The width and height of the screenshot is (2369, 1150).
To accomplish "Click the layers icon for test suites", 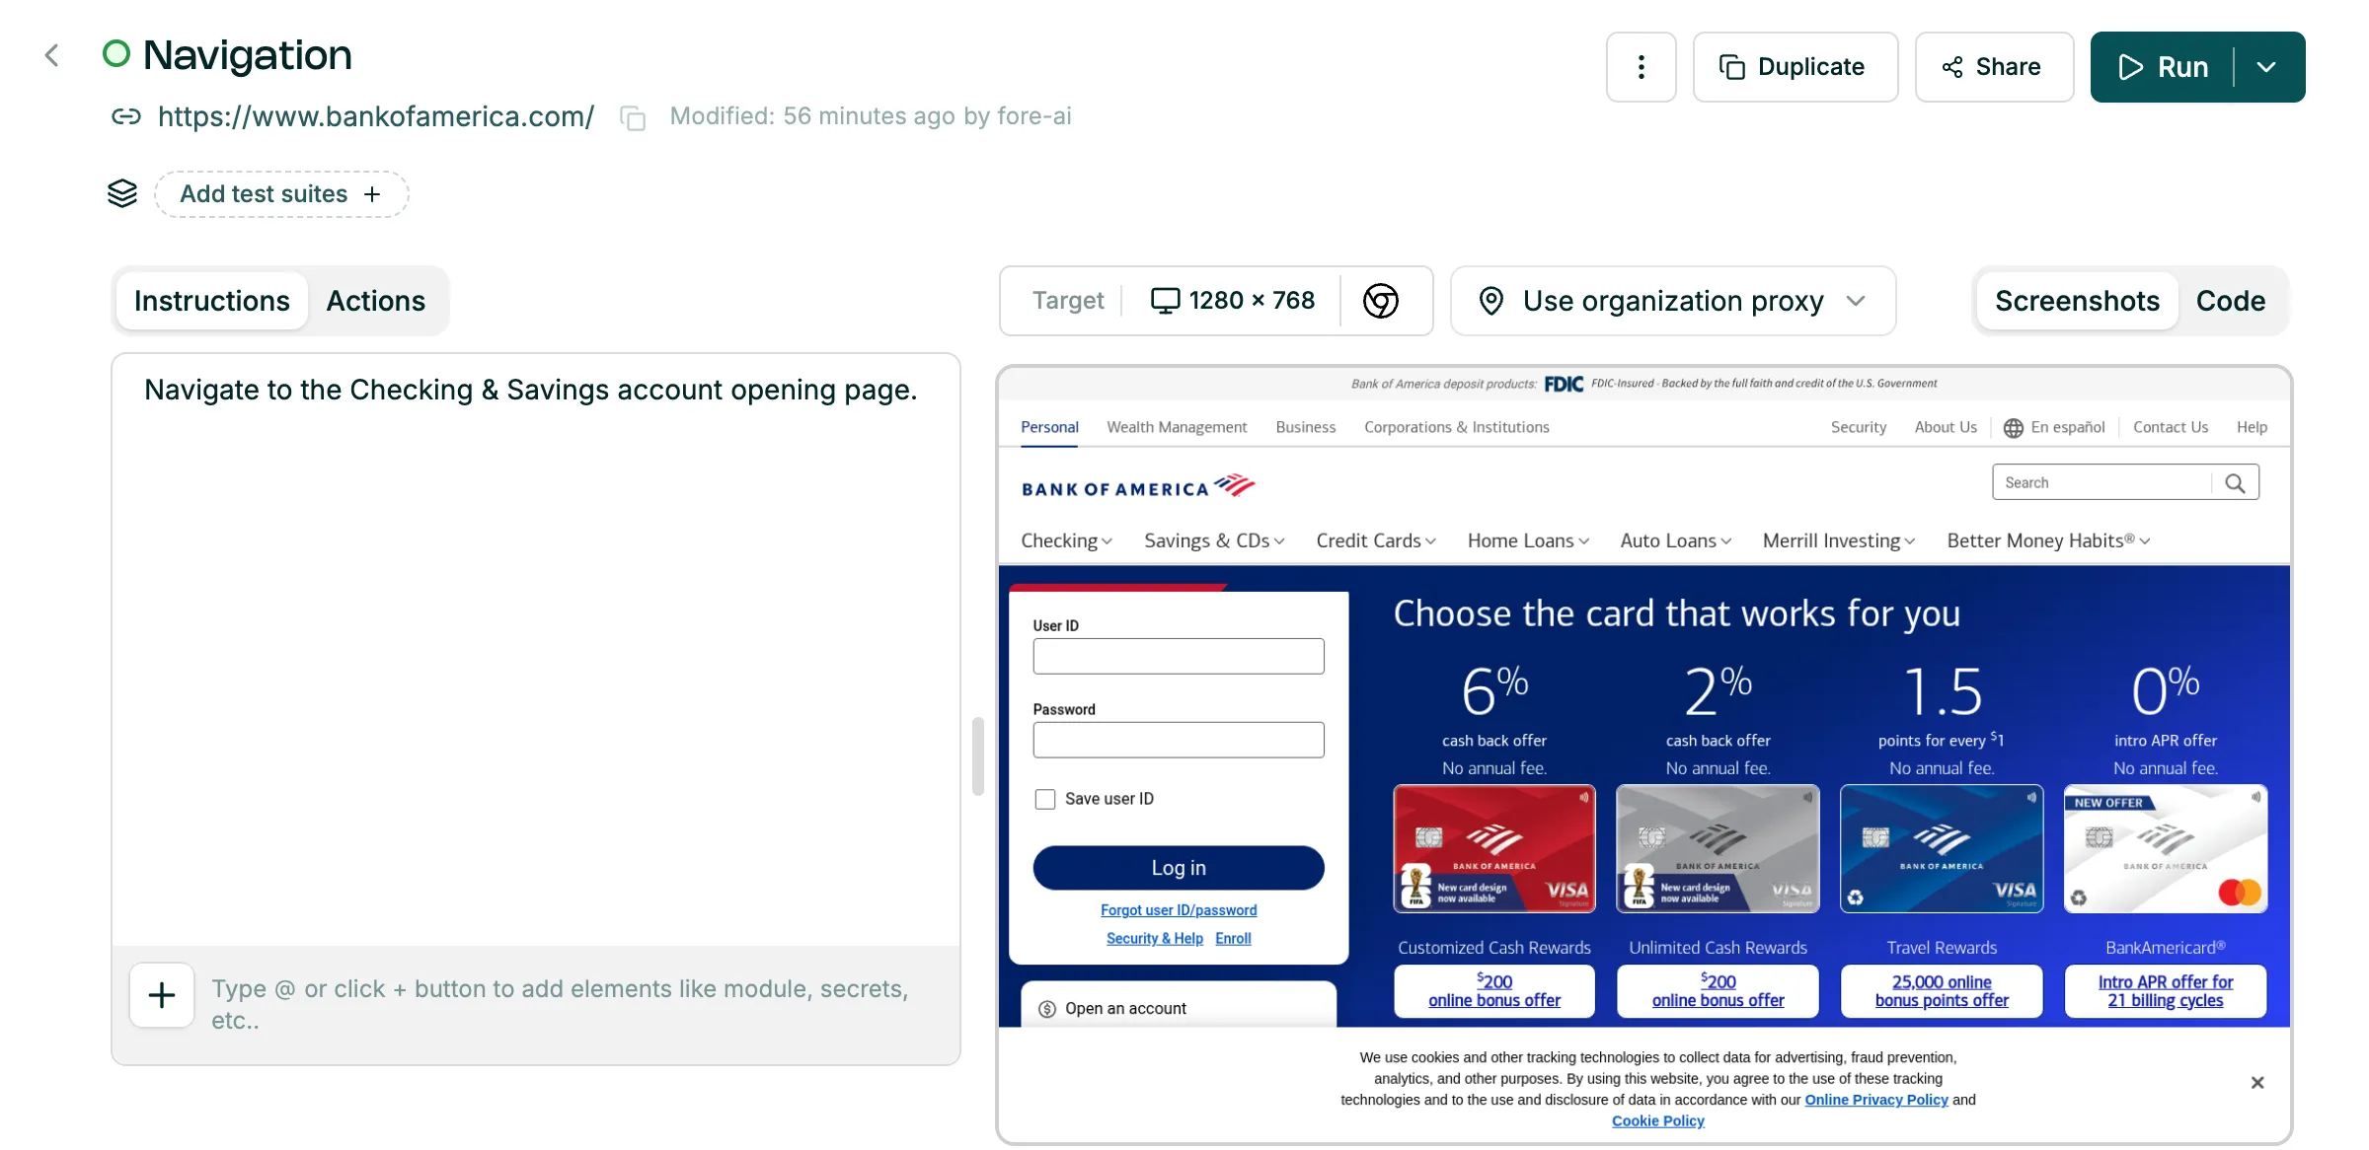I will point(122,193).
